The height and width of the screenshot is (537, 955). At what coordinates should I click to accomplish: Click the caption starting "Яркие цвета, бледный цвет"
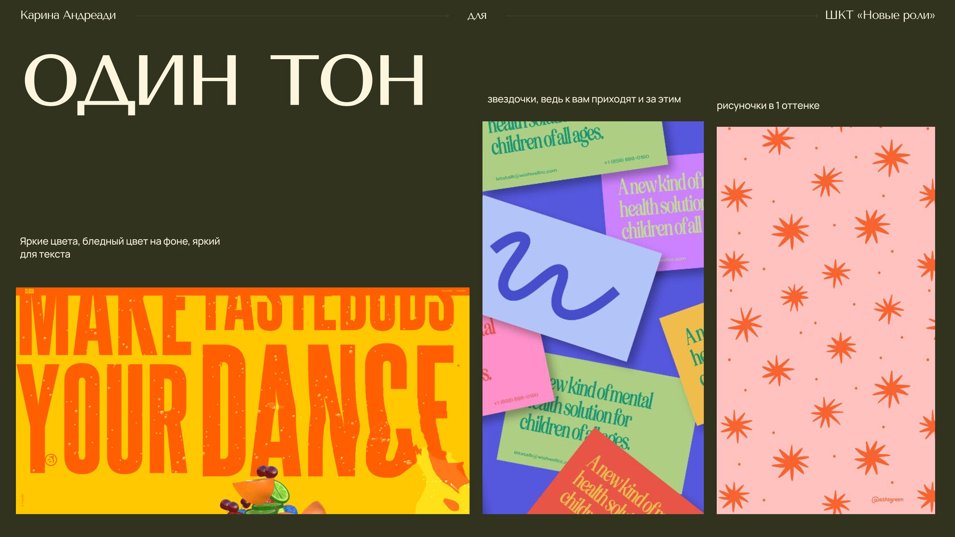coord(120,248)
